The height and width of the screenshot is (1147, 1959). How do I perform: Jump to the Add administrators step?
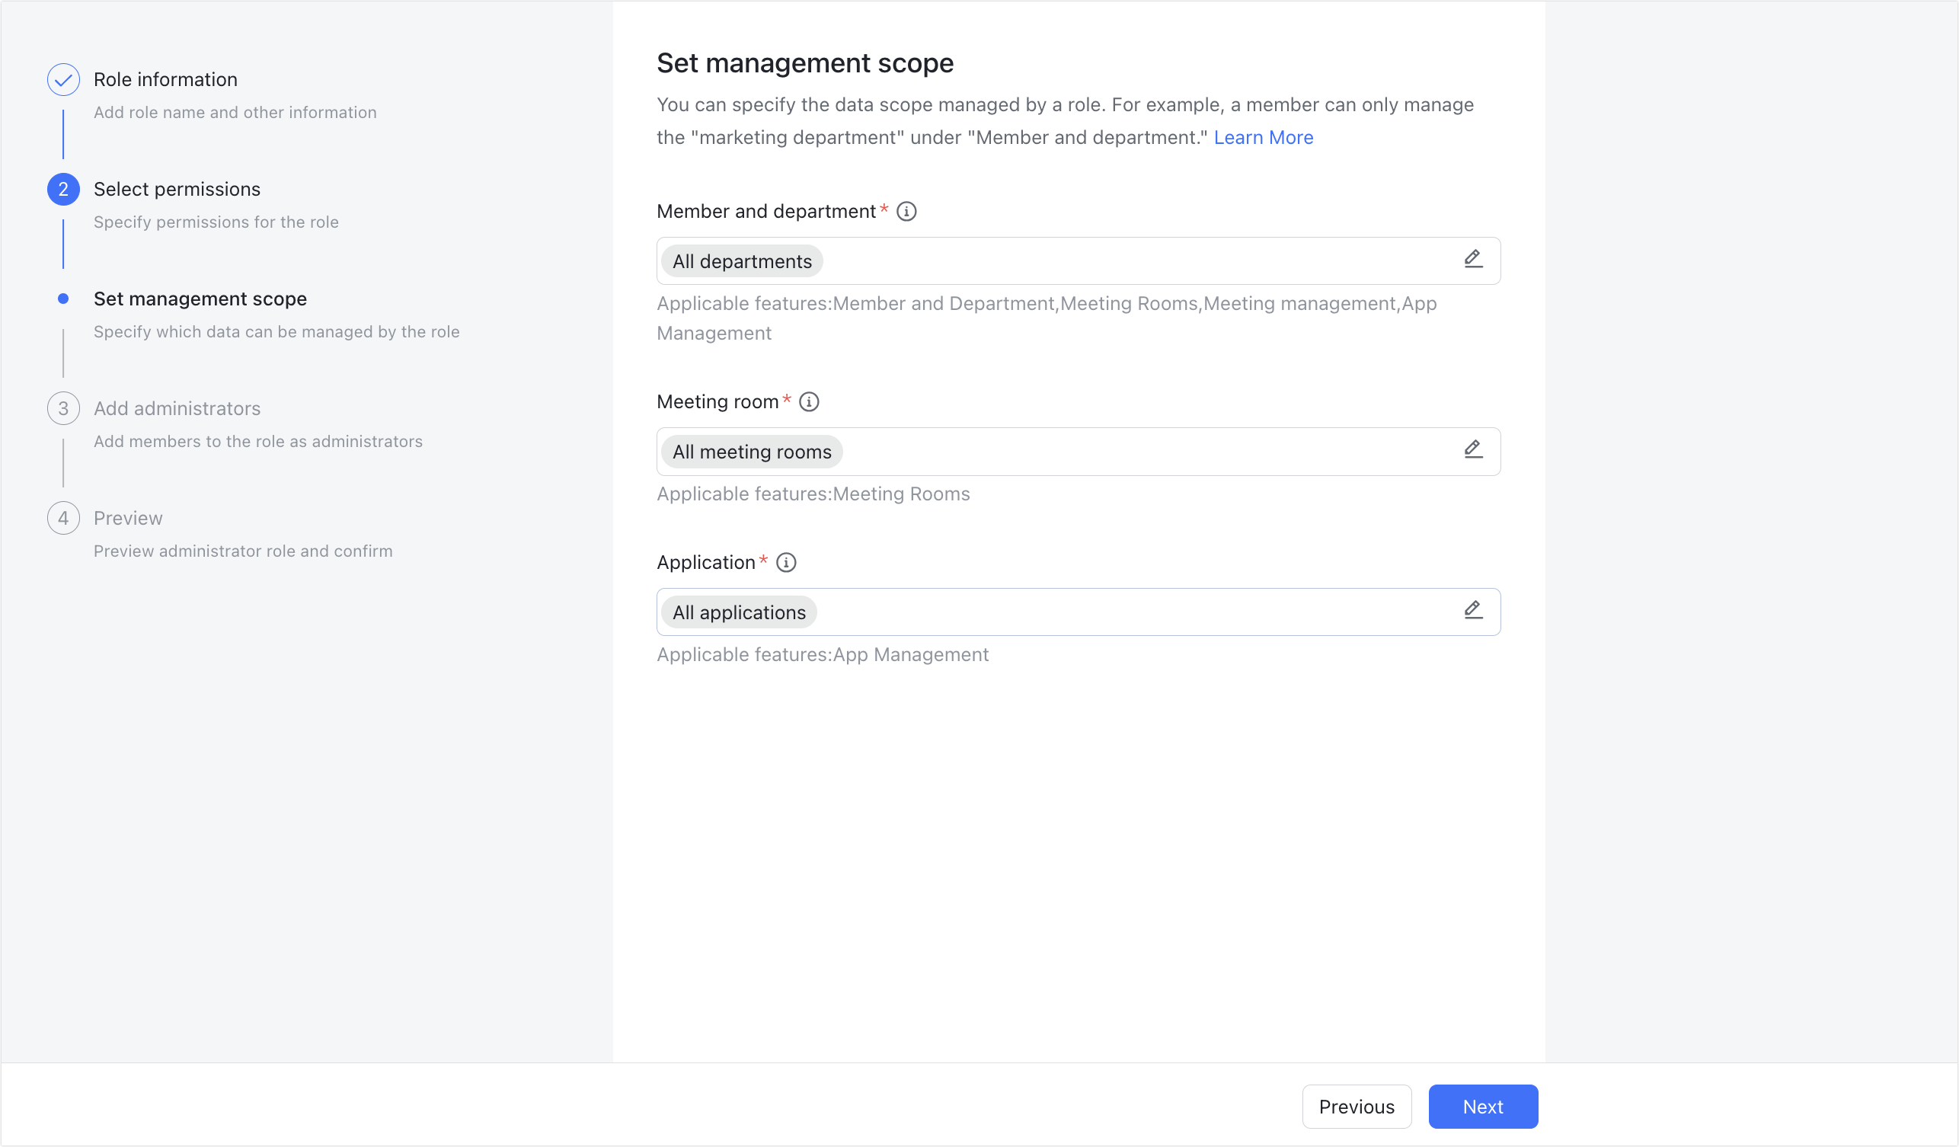coord(177,408)
